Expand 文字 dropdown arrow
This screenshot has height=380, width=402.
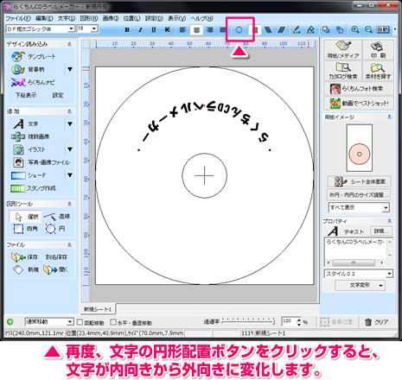click(x=70, y=124)
